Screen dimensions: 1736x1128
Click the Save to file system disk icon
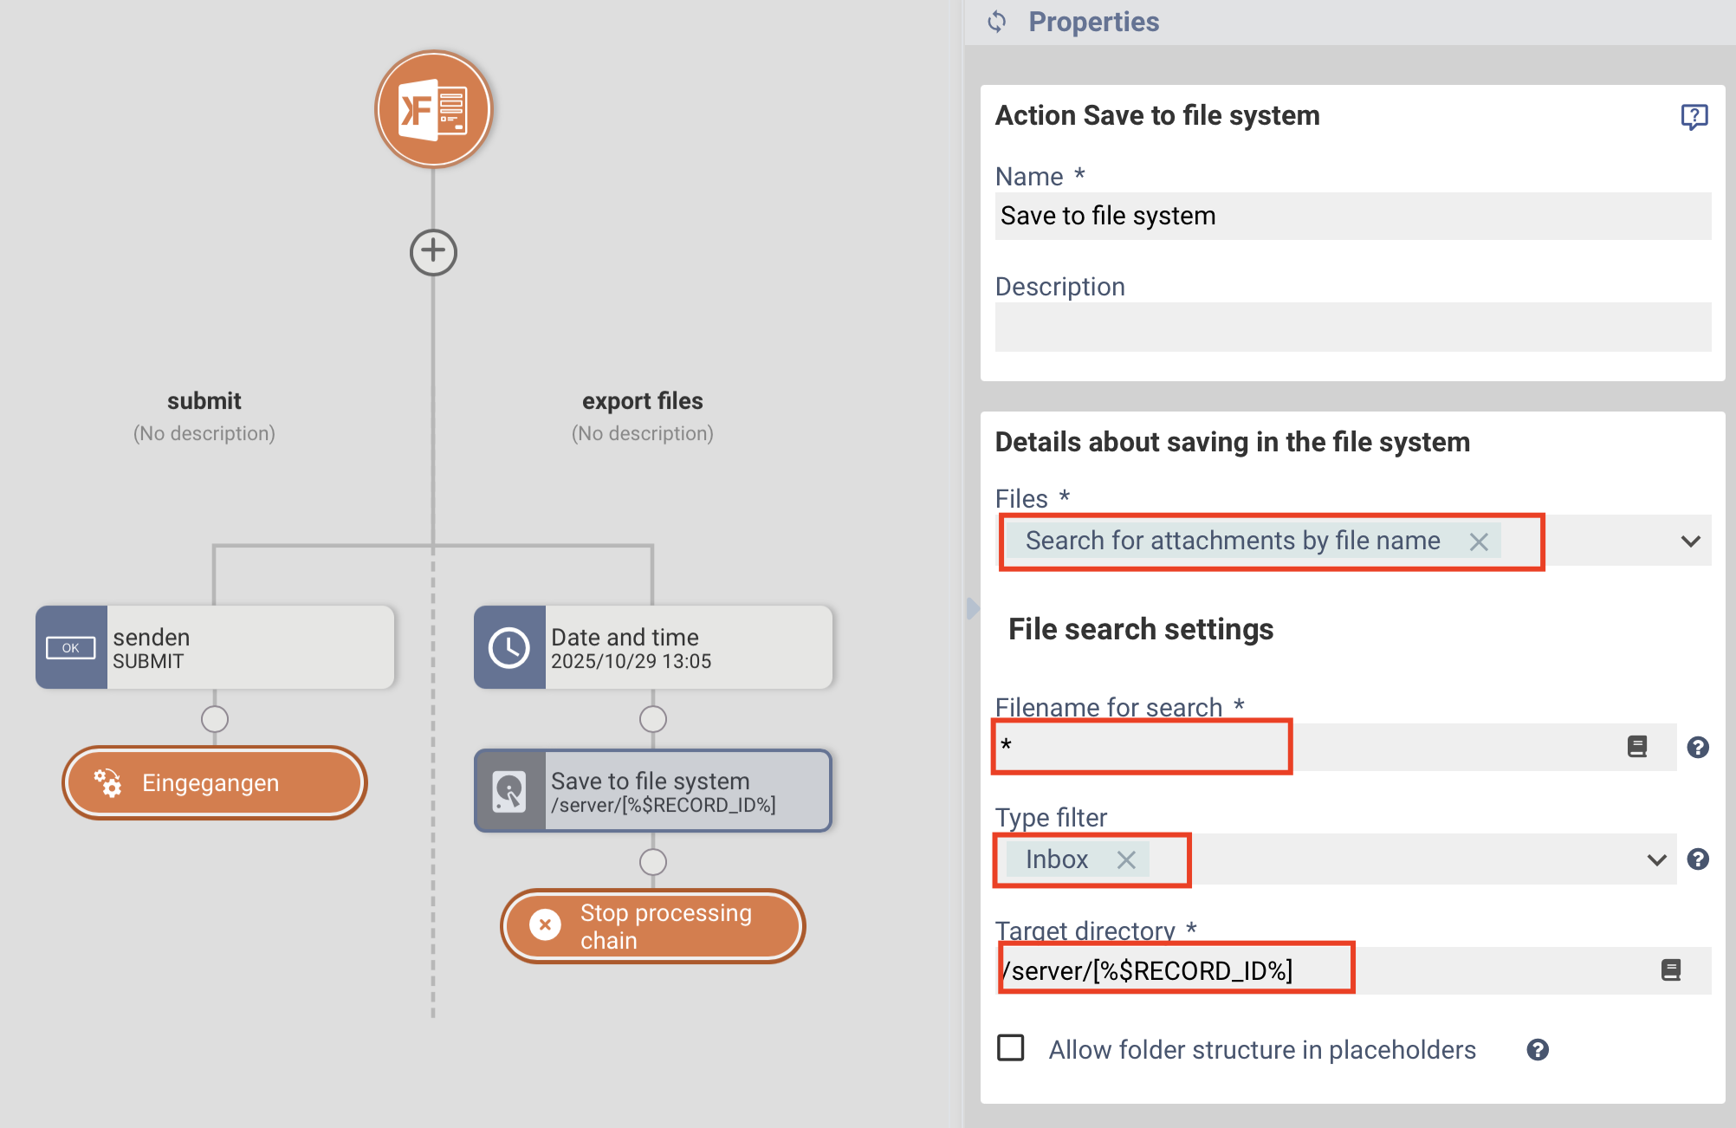(x=509, y=791)
